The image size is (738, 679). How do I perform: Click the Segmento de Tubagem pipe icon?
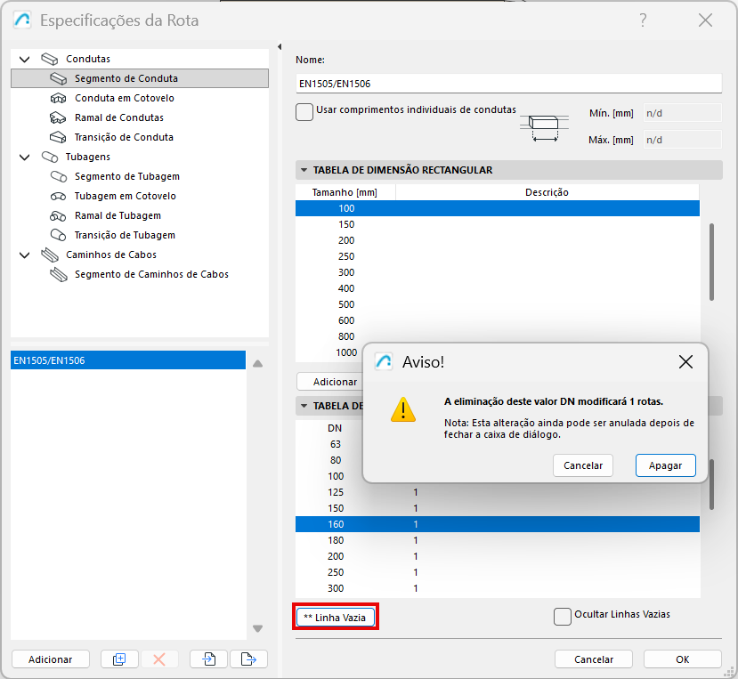click(x=59, y=176)
